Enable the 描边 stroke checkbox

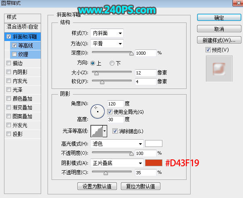click(x=9, y=63)
